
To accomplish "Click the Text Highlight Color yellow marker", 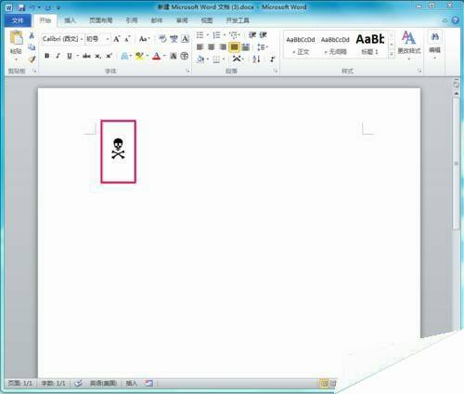I will click(x=139, y=56).
